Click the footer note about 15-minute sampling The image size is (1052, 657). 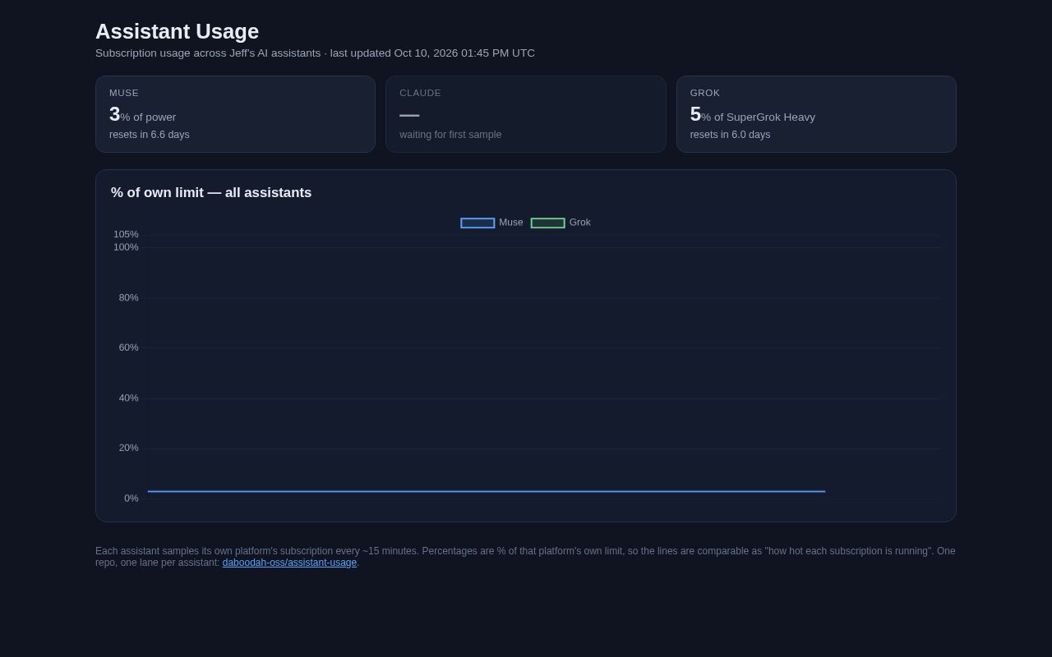[x=525, y=557]
